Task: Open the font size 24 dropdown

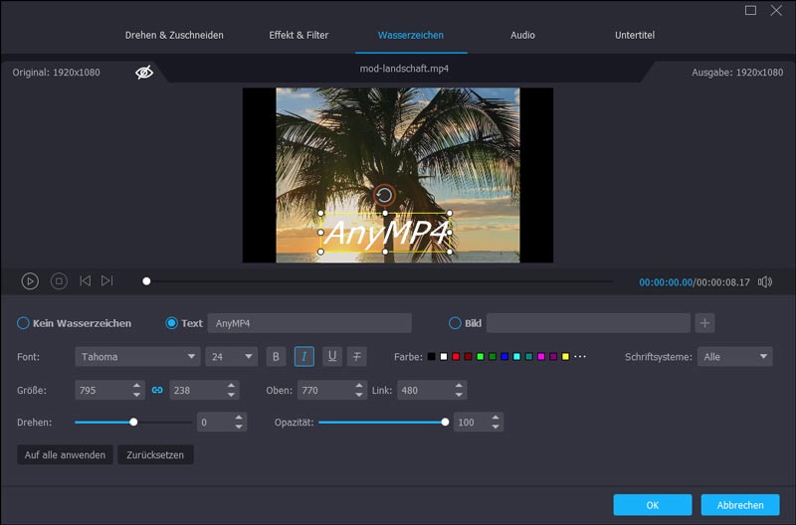Action: click(231, 357)
